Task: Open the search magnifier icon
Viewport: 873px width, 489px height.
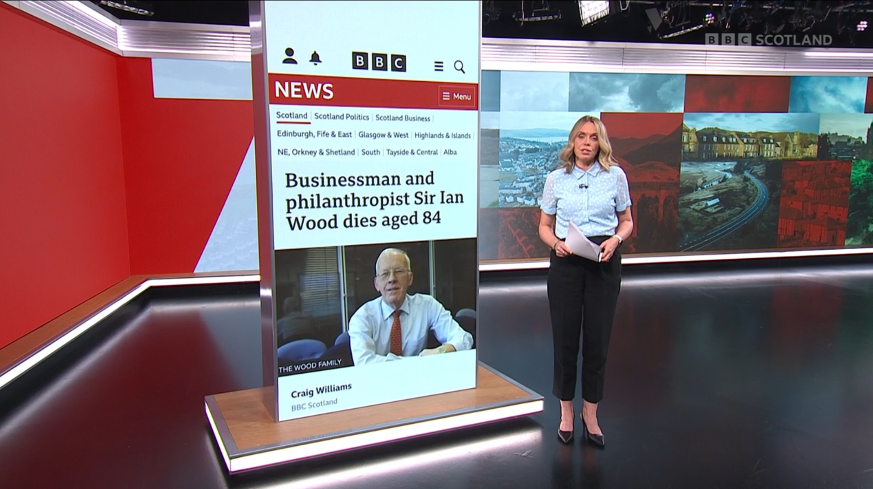Action: coord(459,67)
